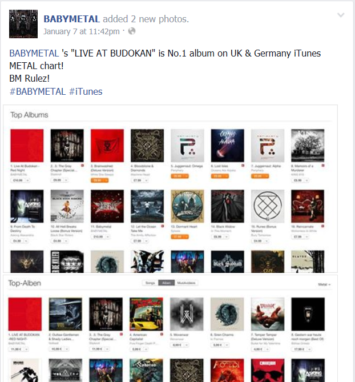Open the #iTunes hashtag
Viewport: 355px width, 382px height.
pyautogui.click(x=86, y=91)
